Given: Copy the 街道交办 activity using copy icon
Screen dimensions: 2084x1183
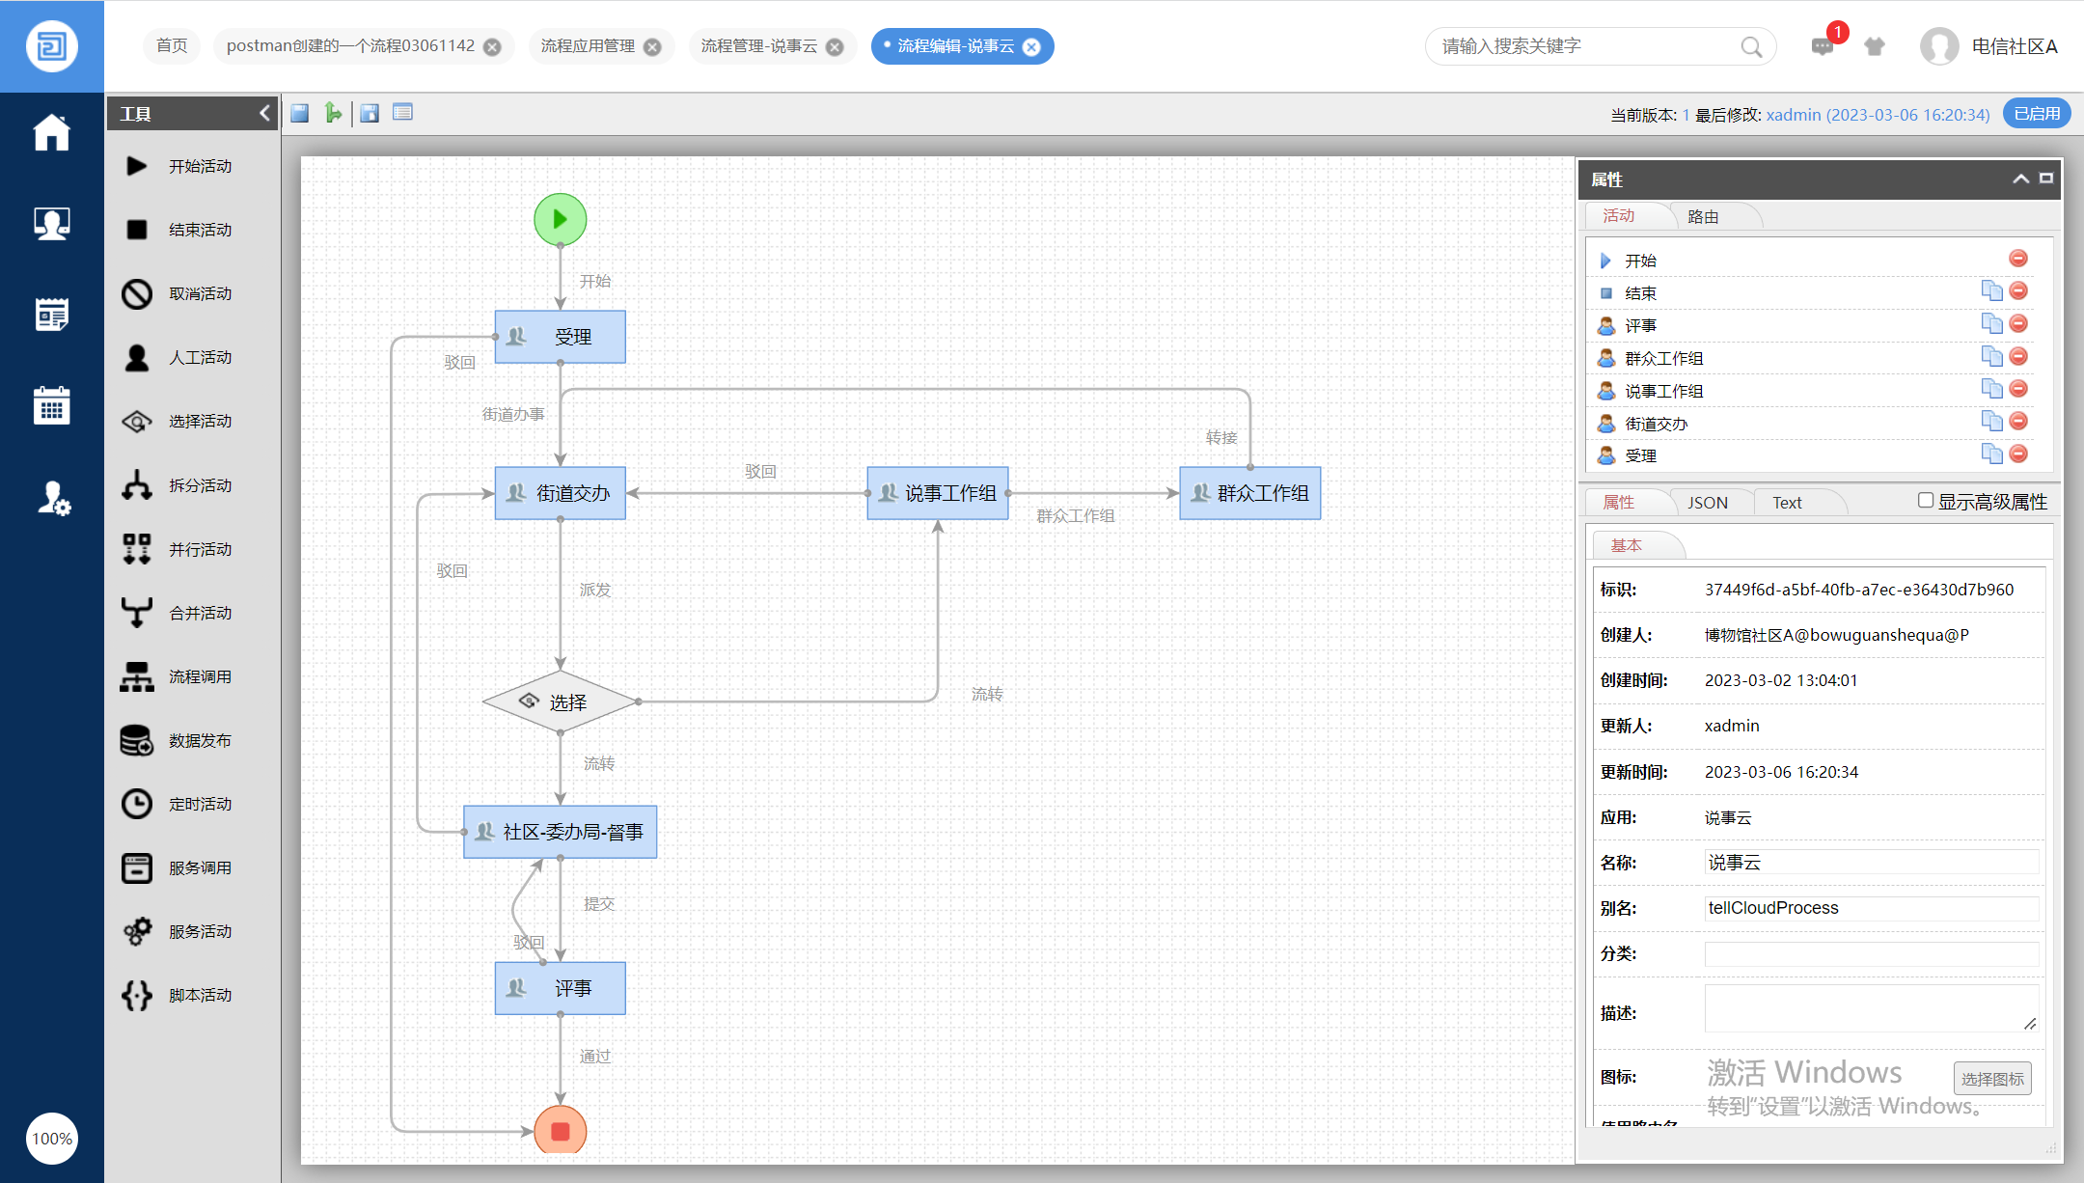Looking at the screenshot, I should 1991,422.
